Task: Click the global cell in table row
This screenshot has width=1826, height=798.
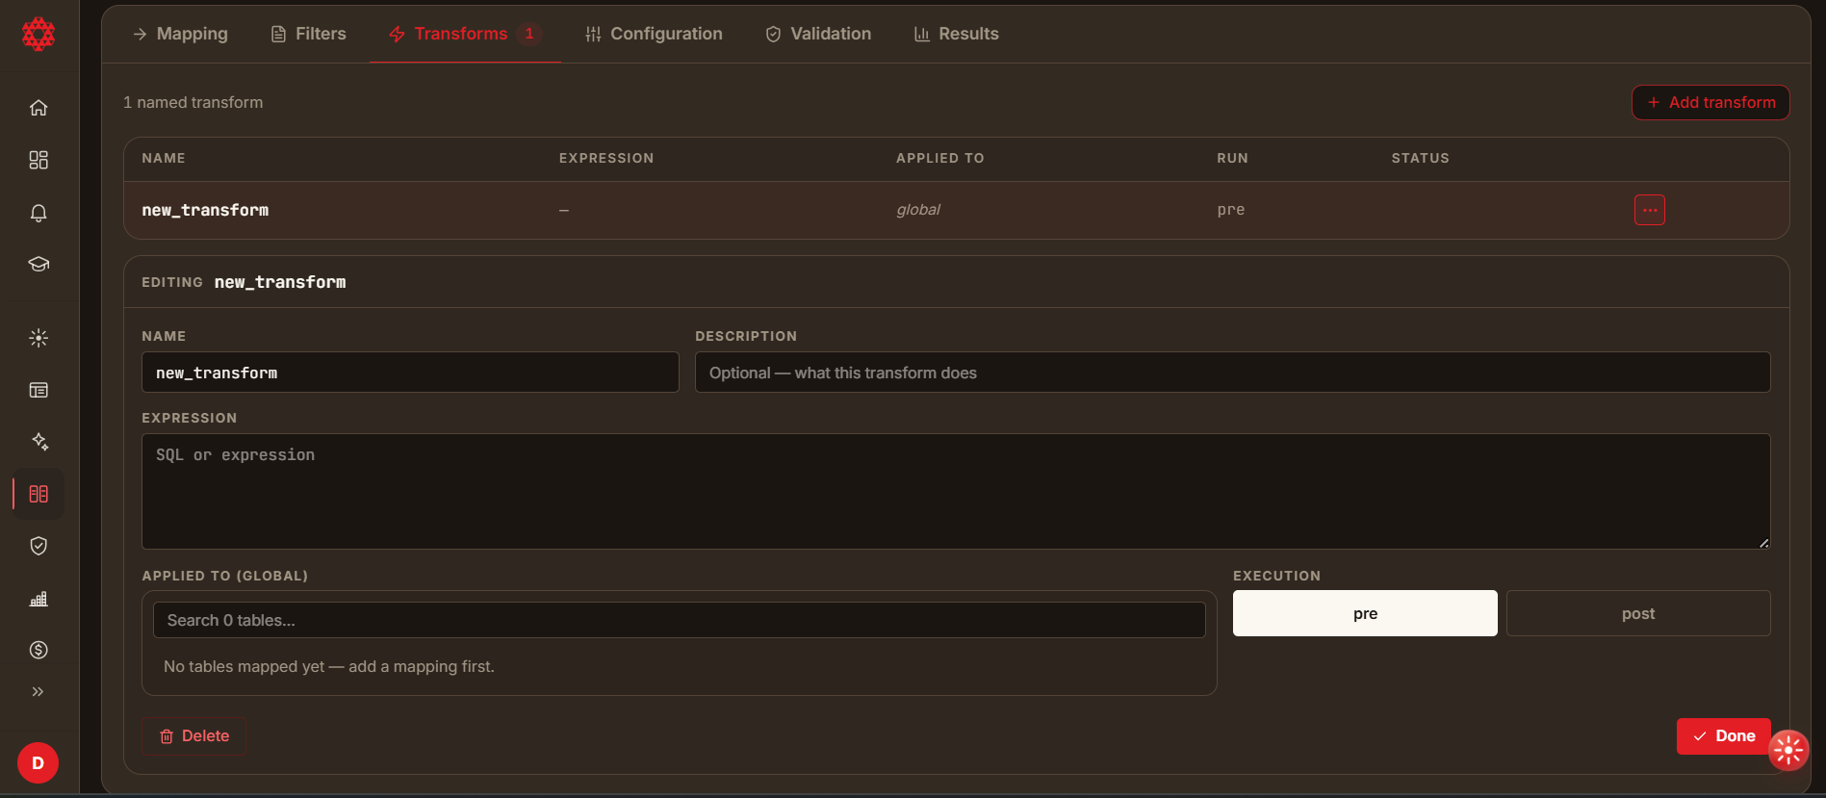Action: coord(918,210)
